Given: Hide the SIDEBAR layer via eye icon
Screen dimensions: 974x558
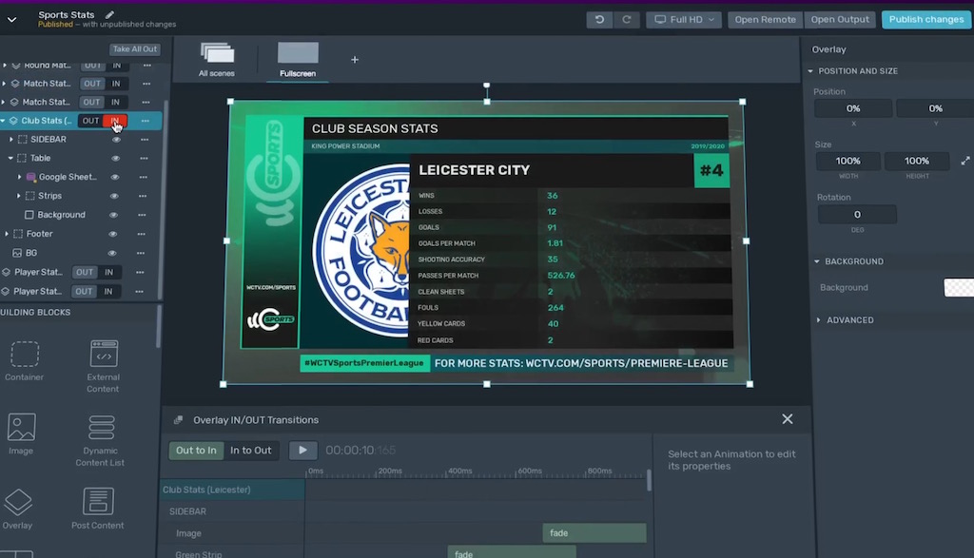Looking at the screenshot, I should pos(115,140).
